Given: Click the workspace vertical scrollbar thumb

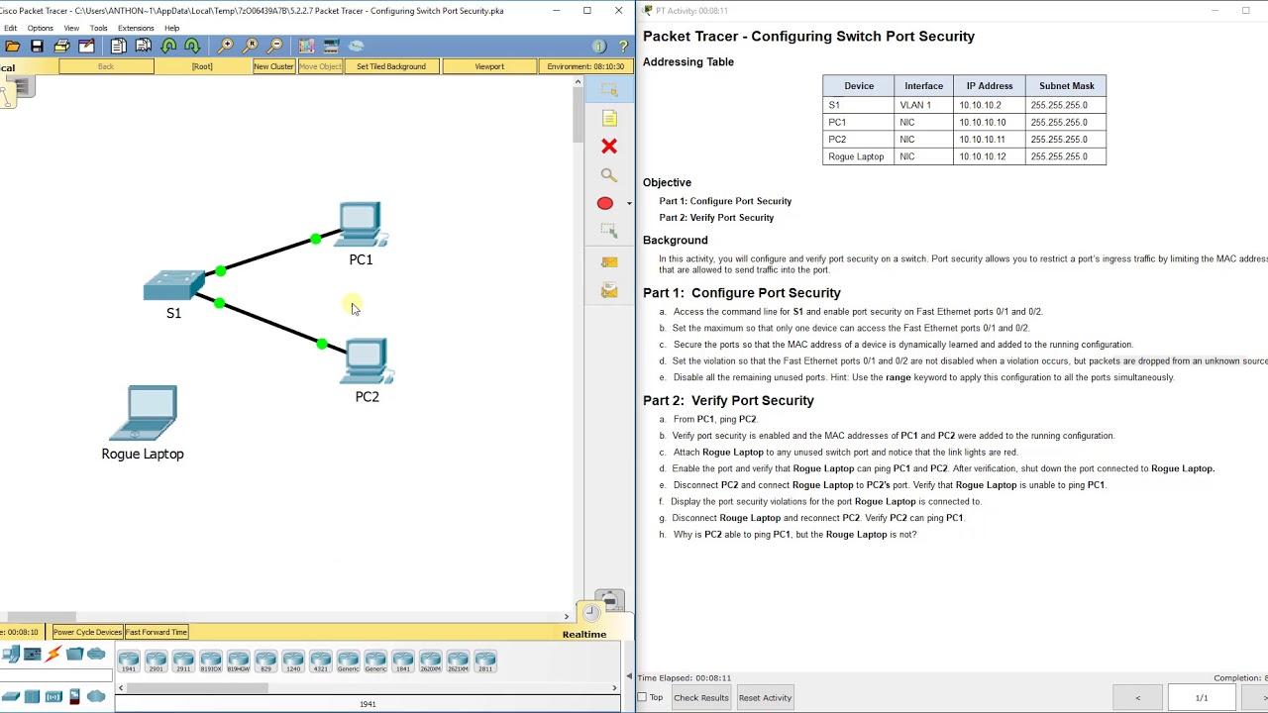Looking at the screenshot, I should (577, 116).
